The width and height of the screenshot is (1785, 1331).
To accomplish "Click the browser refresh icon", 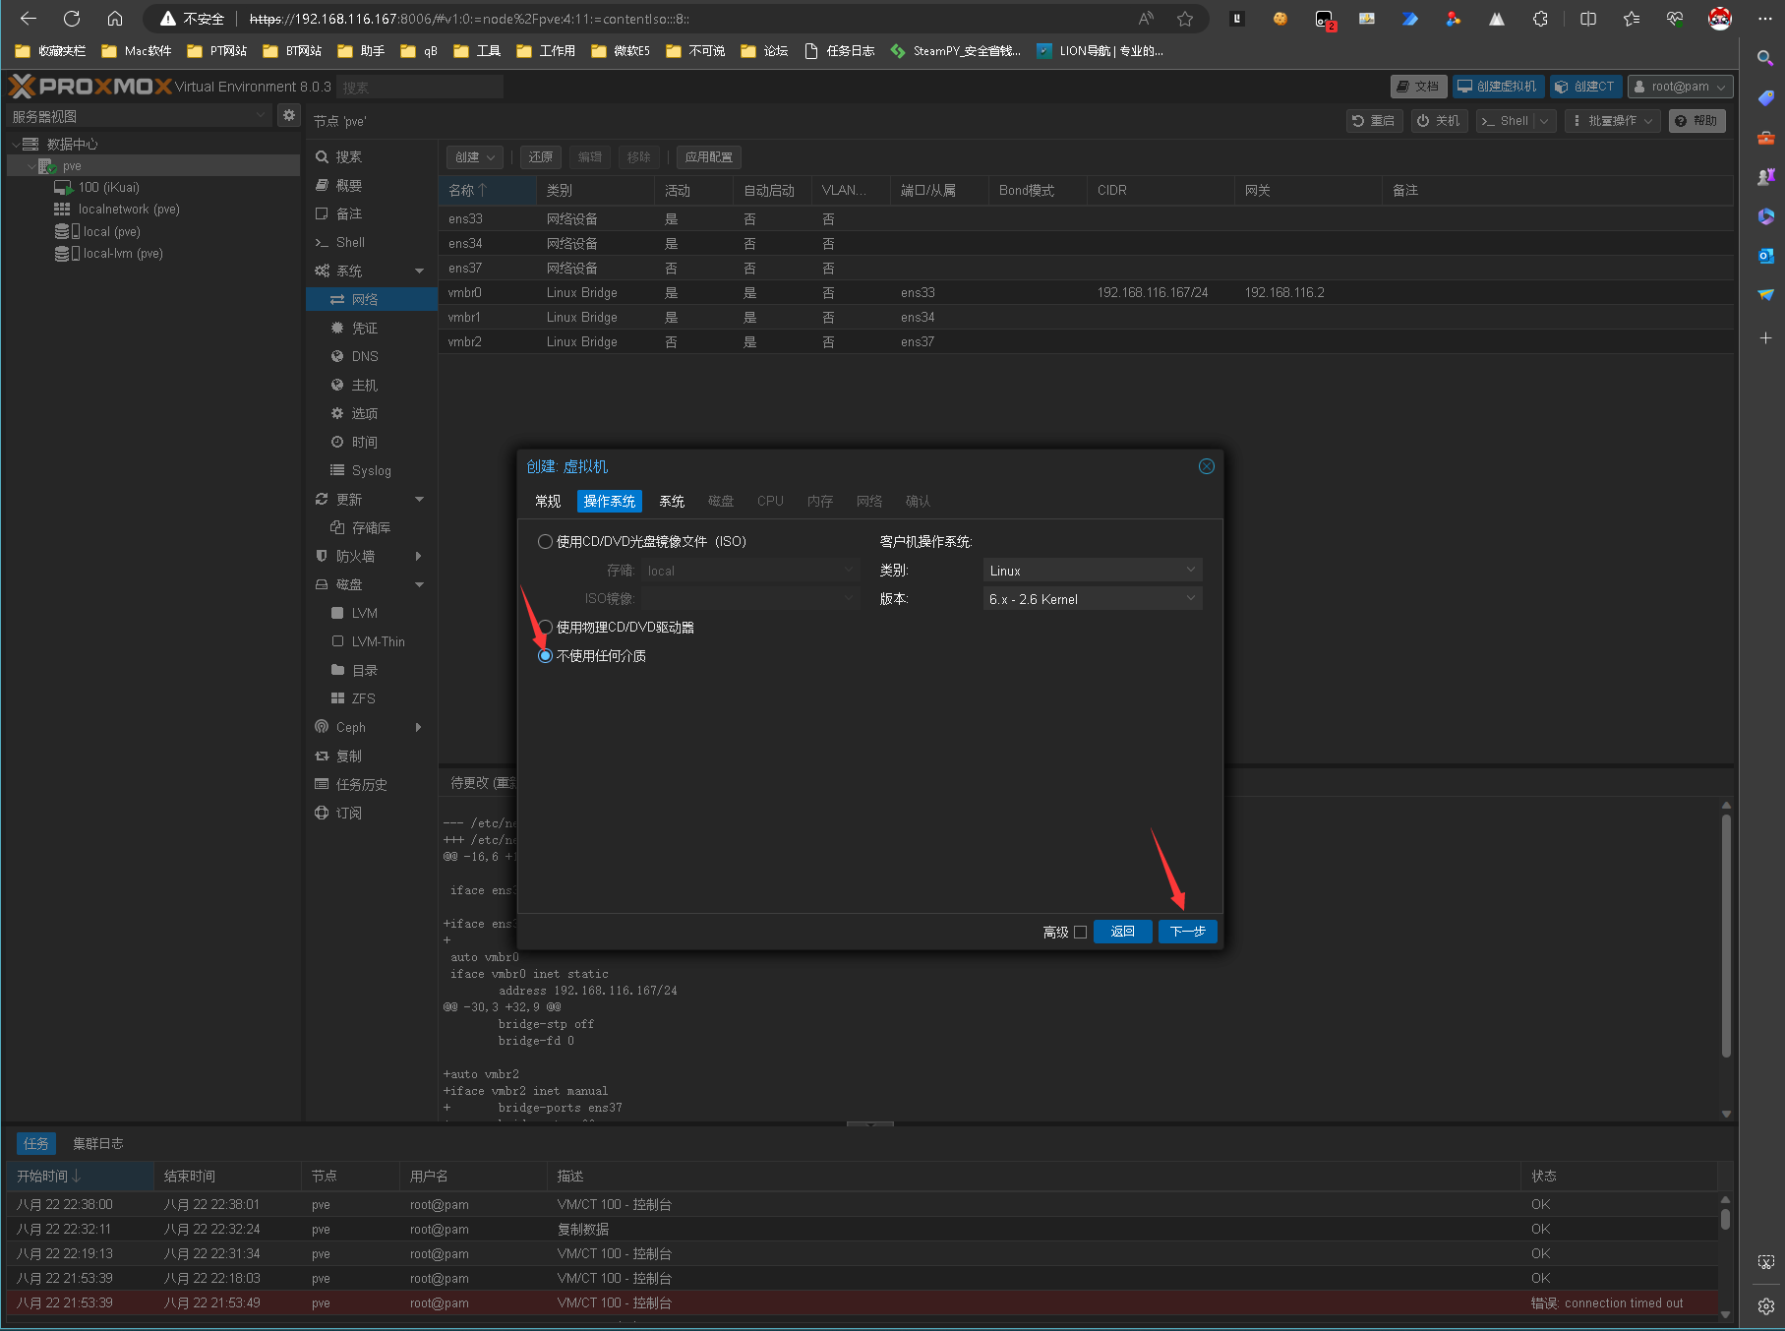I will (x=72, y=19).
